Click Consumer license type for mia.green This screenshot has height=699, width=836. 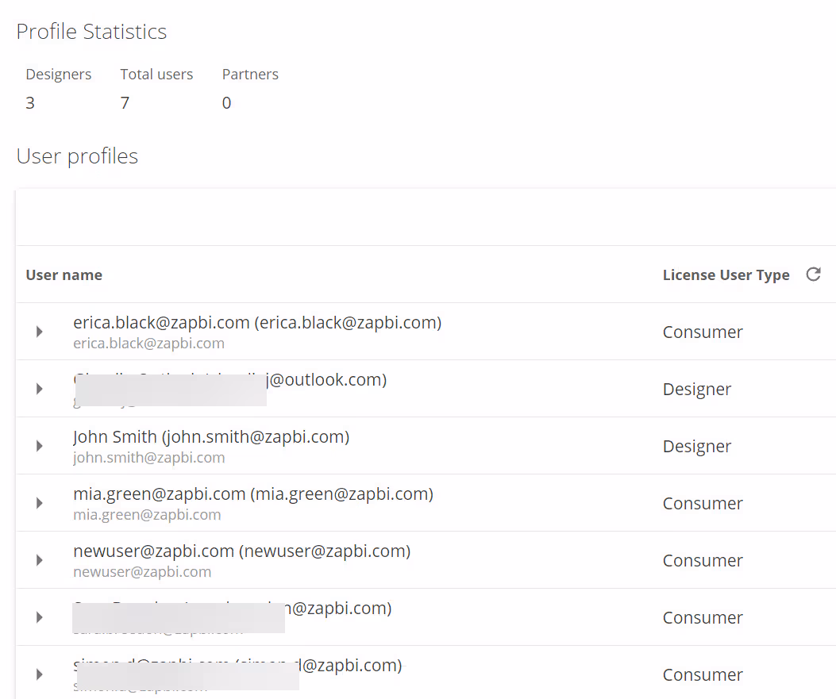point(703,504)
